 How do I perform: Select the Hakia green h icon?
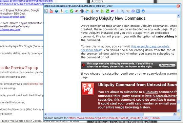pos(102,11)
